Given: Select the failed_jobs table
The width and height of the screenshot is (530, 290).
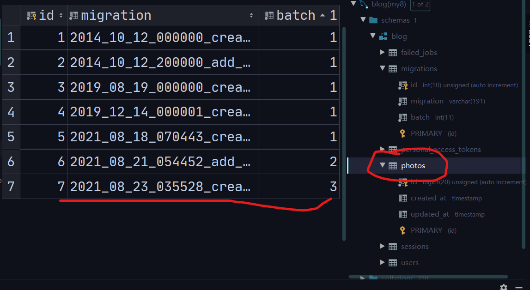Looking at the screenshot, I should click(x=419, y=52).
